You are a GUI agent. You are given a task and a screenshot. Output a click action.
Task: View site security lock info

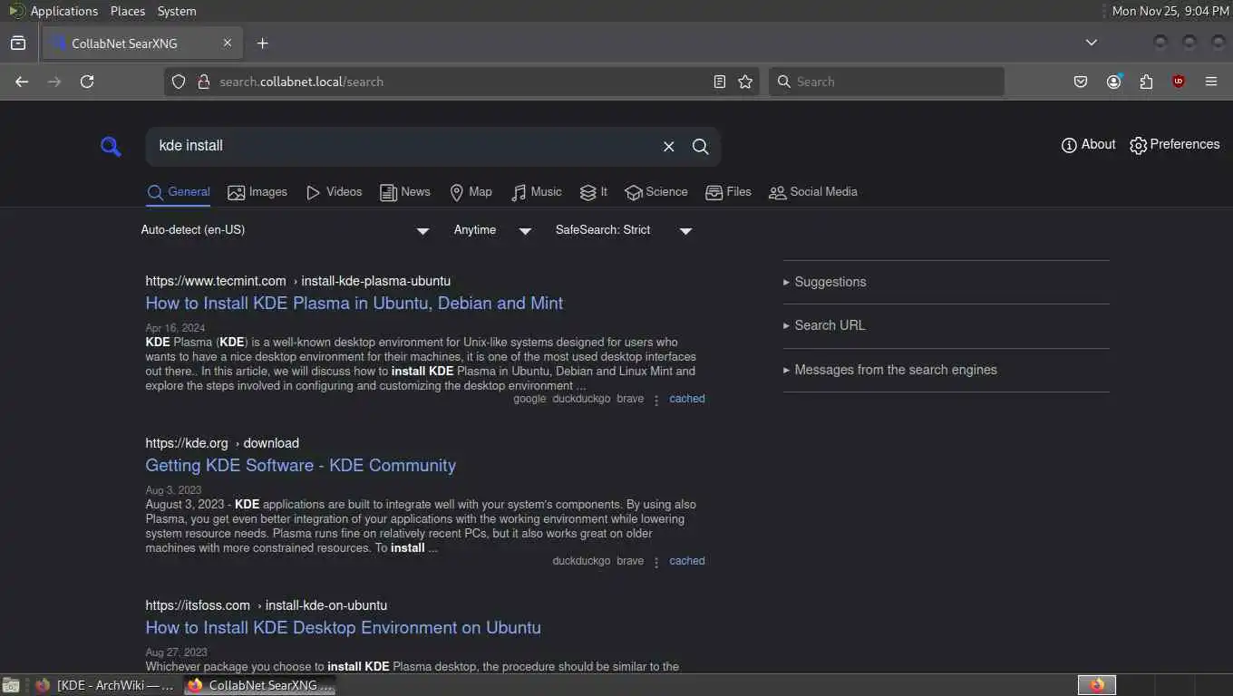coord(203,82)
